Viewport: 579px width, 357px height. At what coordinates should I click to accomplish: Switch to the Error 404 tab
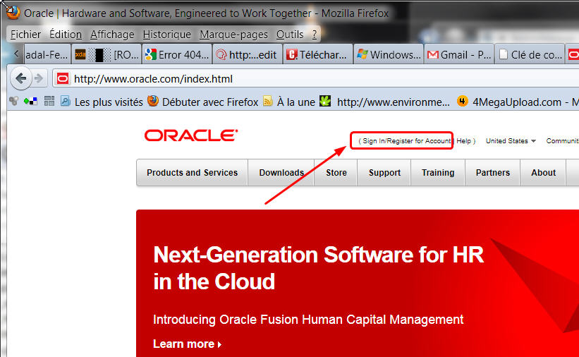click(177, 54)
